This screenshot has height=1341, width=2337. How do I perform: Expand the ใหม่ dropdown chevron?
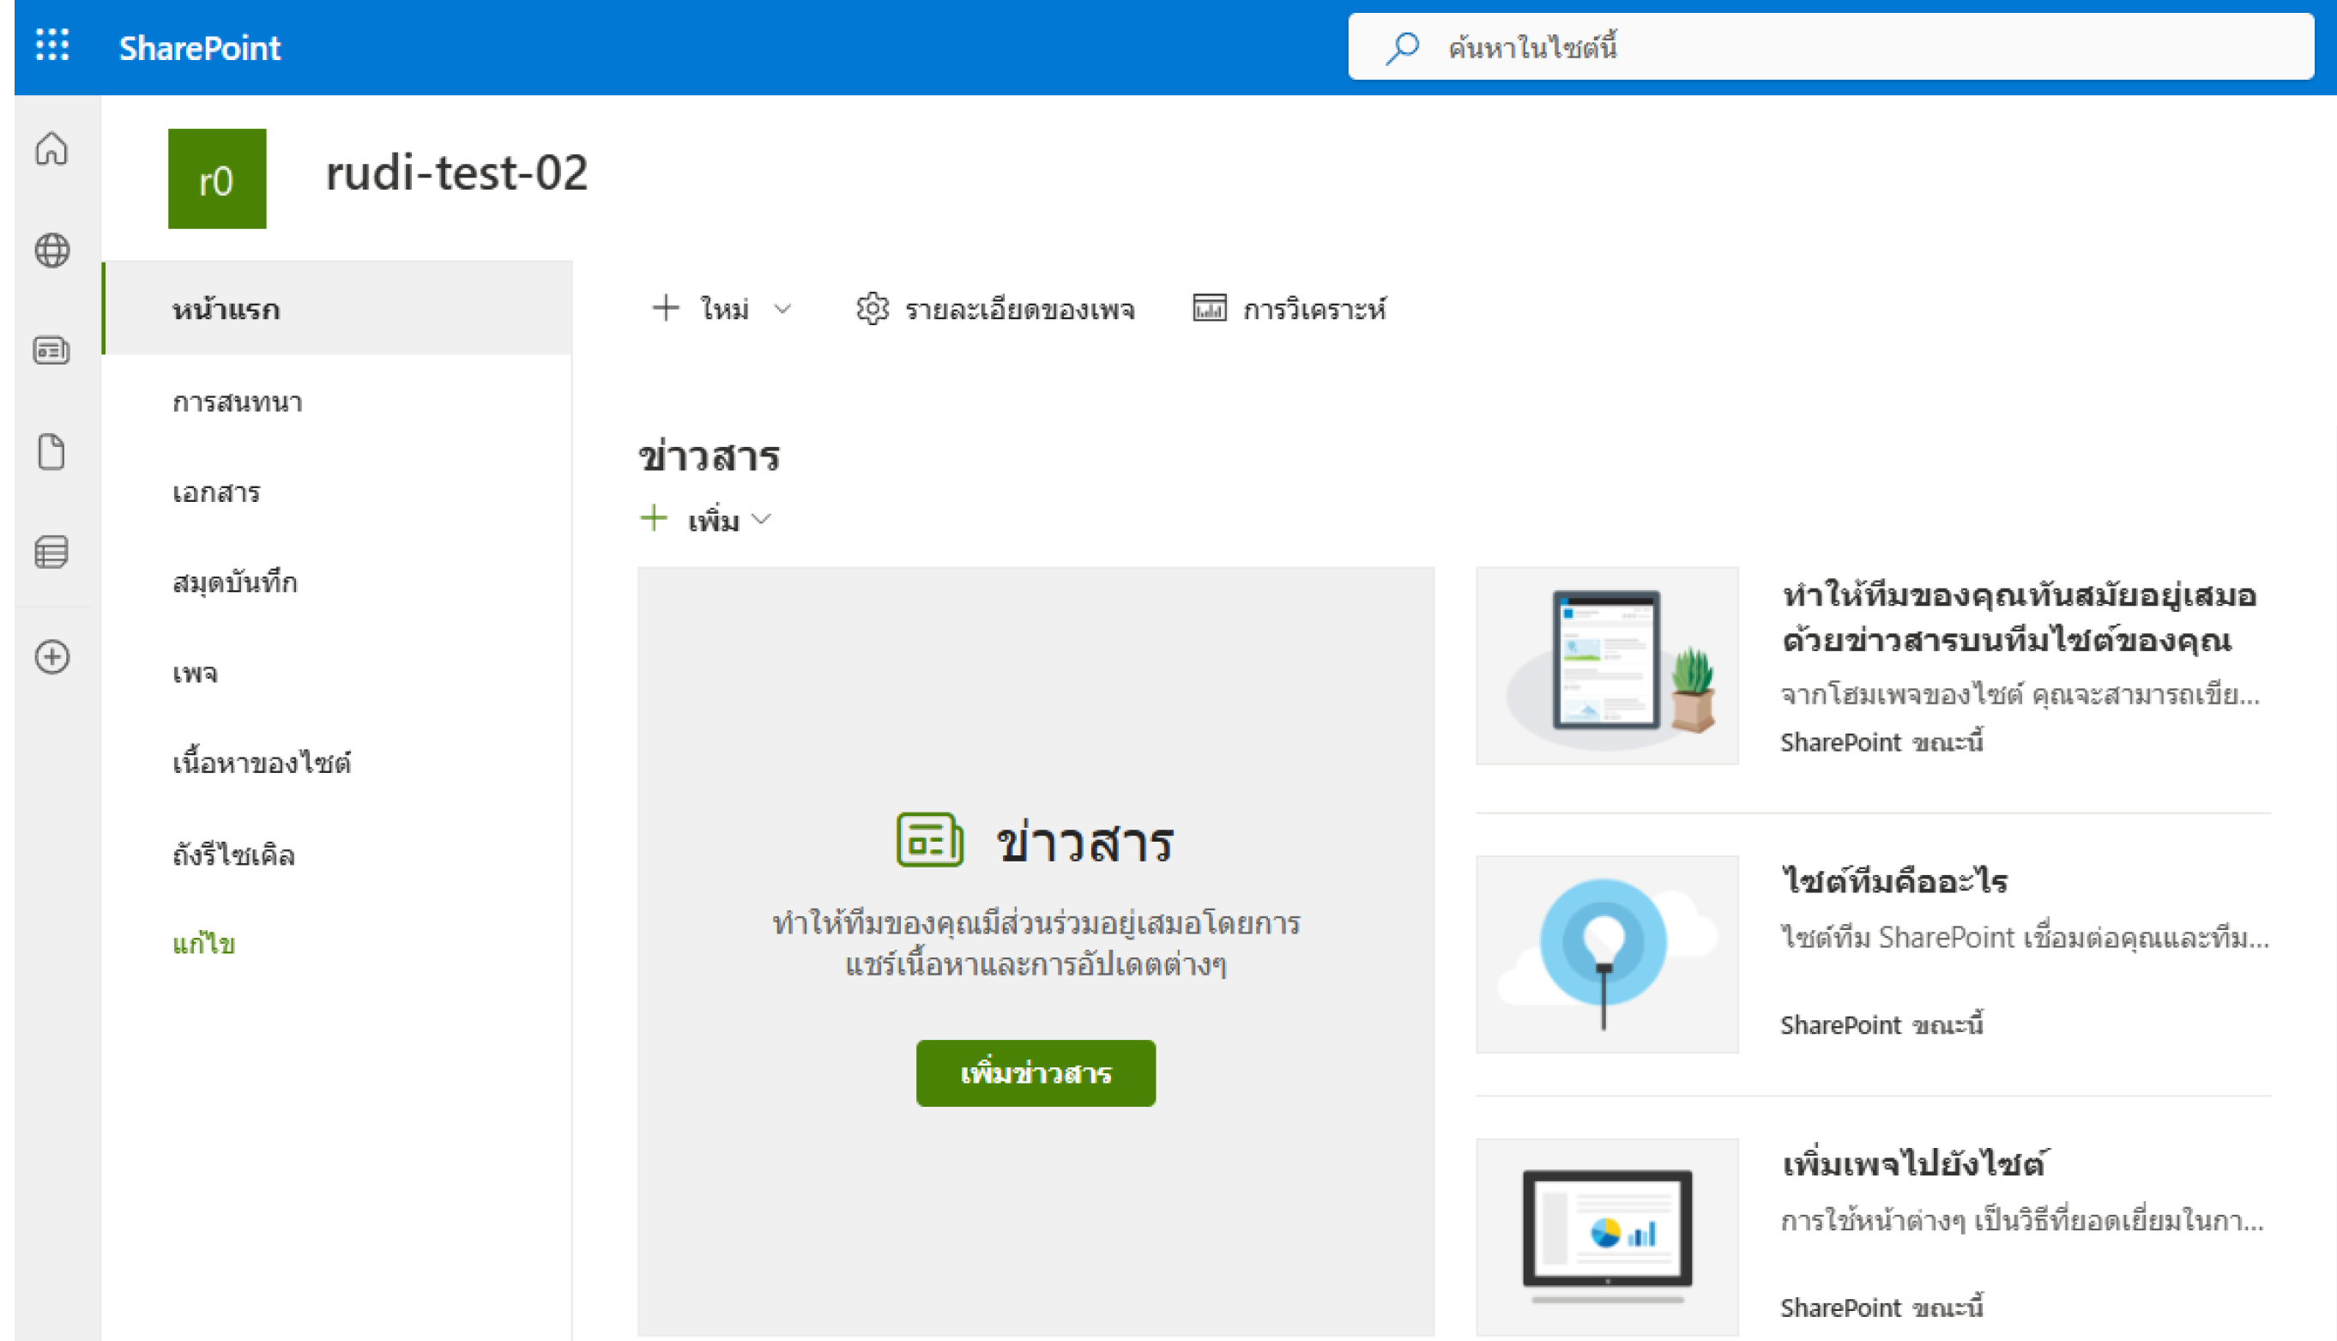[782, 309]
